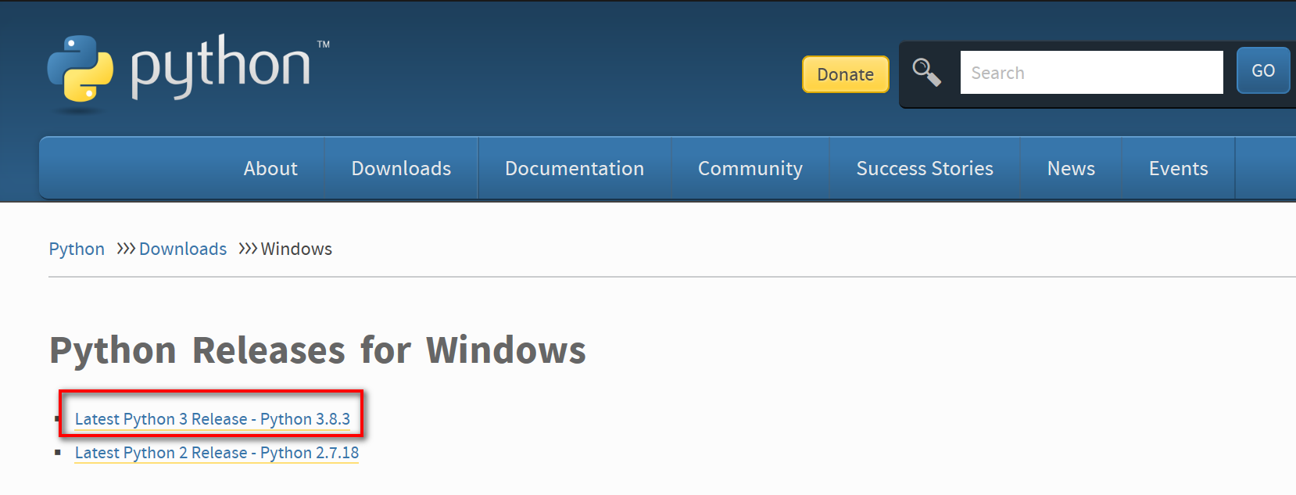1296x495 pixels.
Task: Click the magnifying glass search icon
Action: tap(926, 72)
